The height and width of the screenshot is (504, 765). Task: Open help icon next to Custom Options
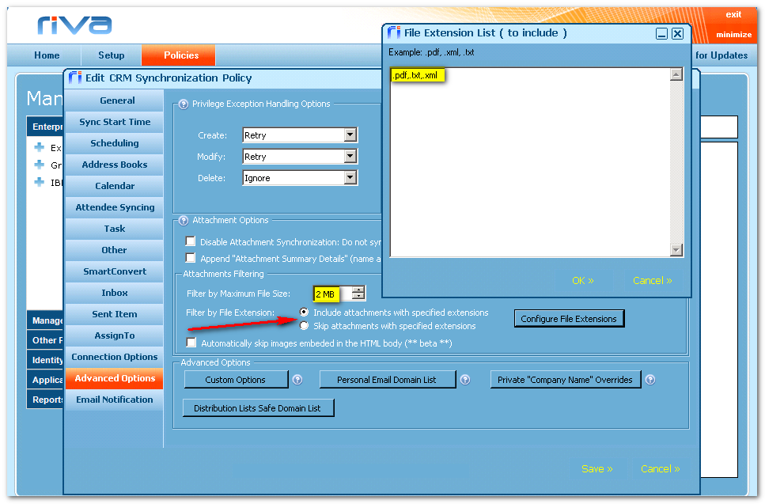coord(297,380)
